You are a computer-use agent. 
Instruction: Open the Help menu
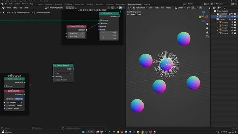[31, 4]
